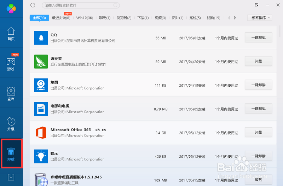The height and width of the screenshot is (186, 283).
Task: Click the 2017/04/19安装 date text
Action: (x=192, y=85)
